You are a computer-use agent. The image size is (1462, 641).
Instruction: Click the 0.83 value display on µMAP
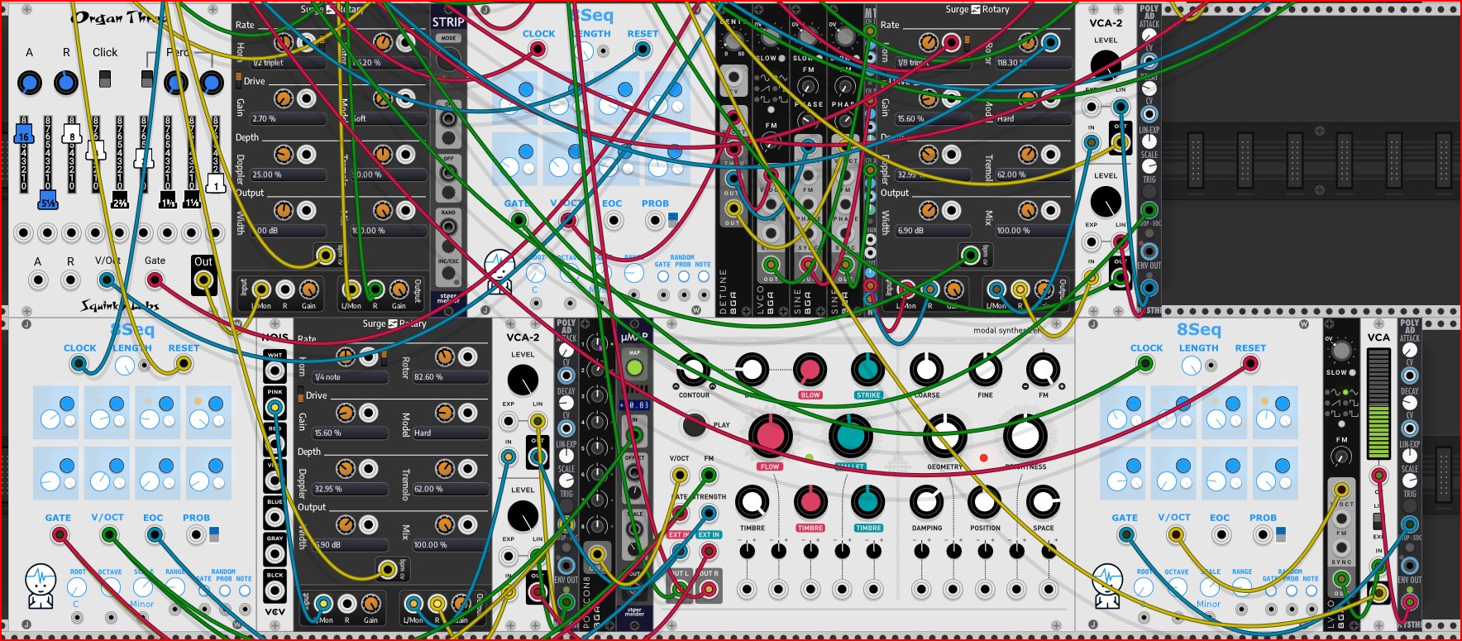pyautogui.click(x=634, y=406)
